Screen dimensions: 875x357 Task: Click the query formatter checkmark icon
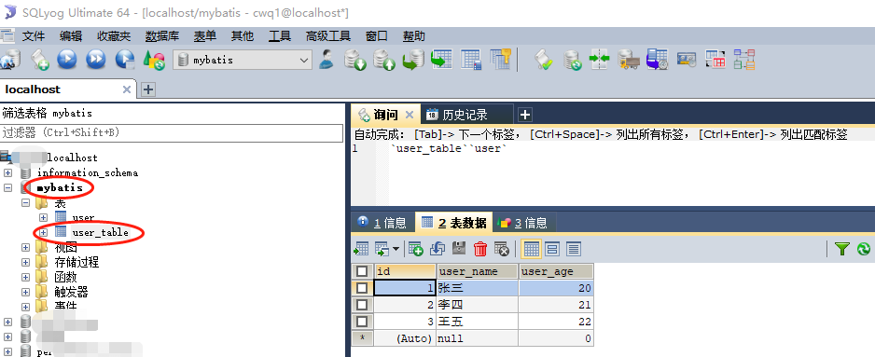click(x=544, y=60)
